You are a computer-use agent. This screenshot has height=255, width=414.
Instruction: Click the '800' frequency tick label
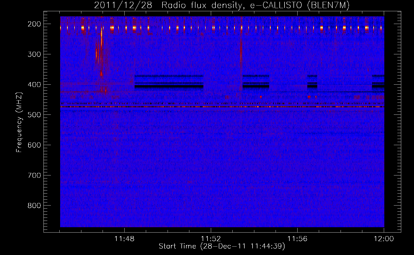click(x=34, y=206)
